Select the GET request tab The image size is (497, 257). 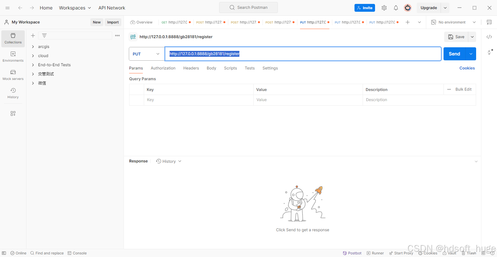tap(176, 22)
